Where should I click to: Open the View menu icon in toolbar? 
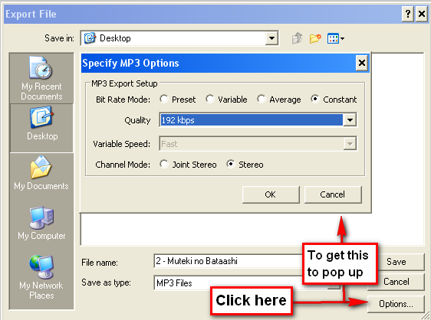pos(336,38)
